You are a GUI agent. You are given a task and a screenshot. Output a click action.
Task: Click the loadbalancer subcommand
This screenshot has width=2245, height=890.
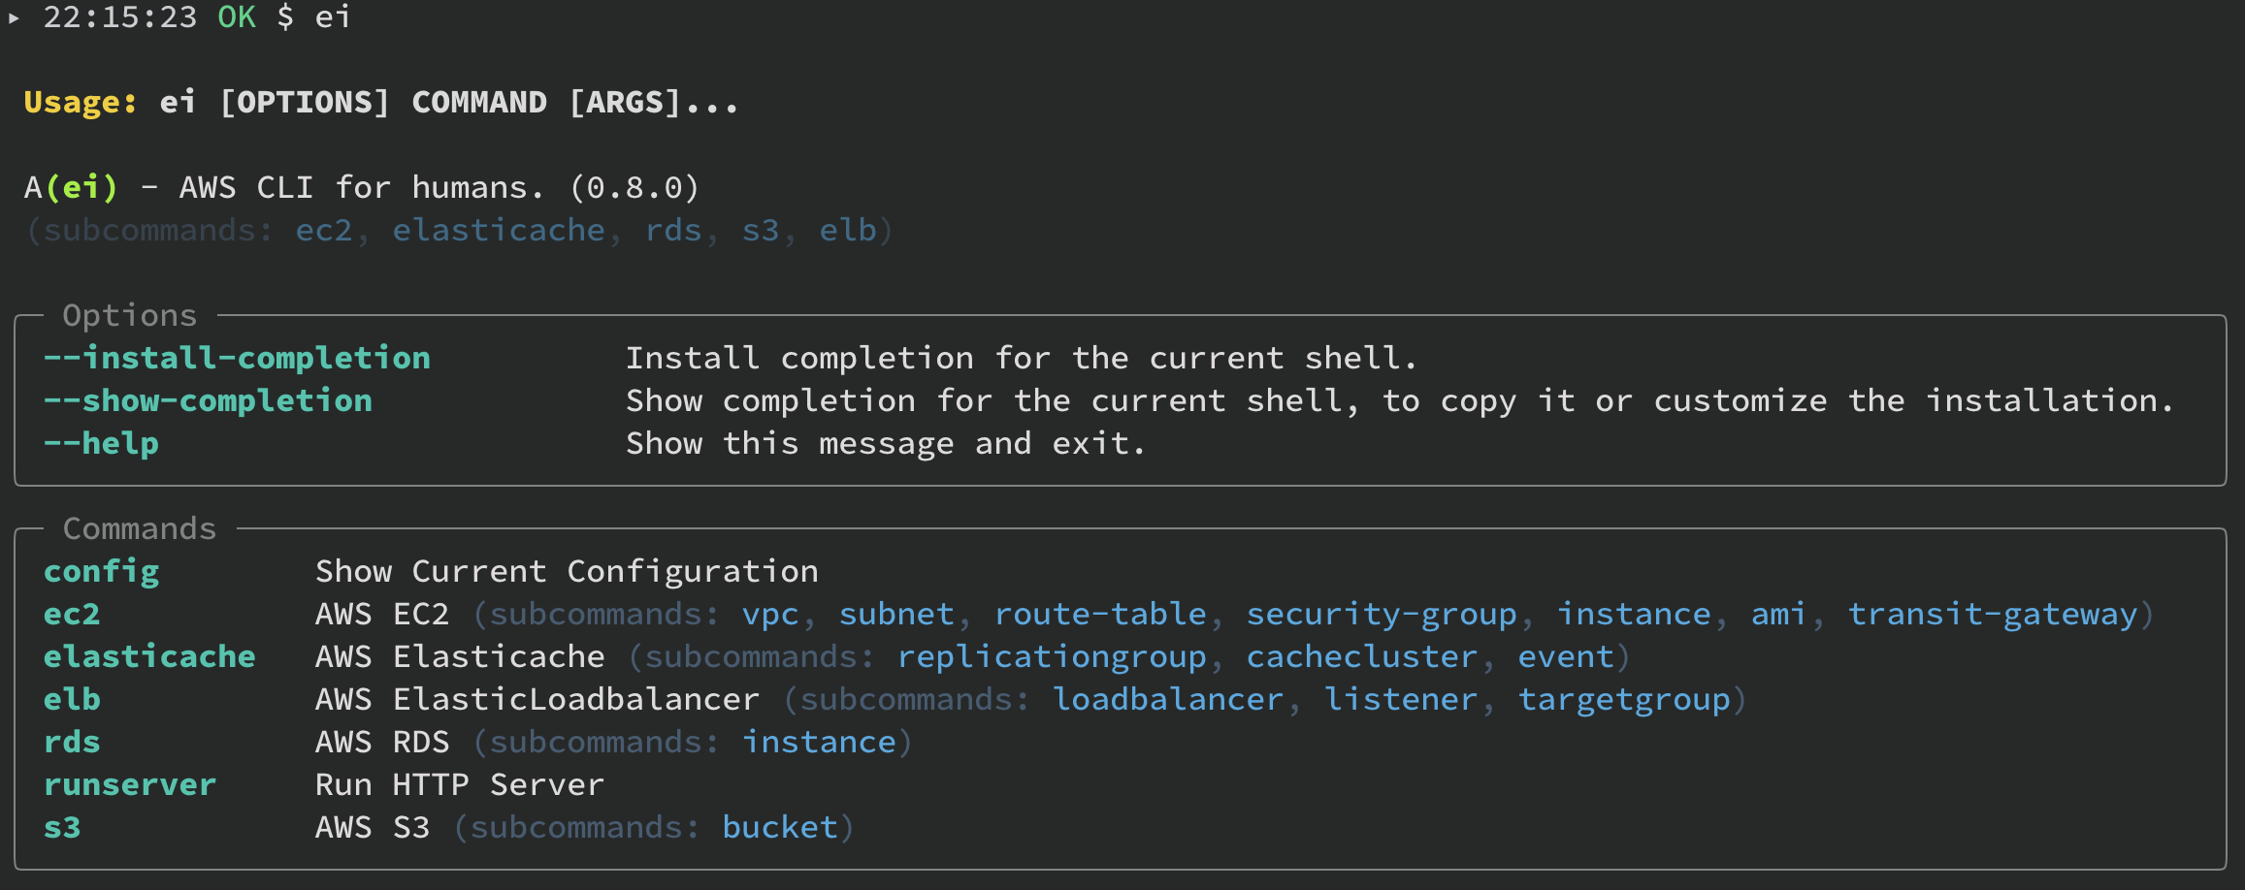[x=1168, y=699]
